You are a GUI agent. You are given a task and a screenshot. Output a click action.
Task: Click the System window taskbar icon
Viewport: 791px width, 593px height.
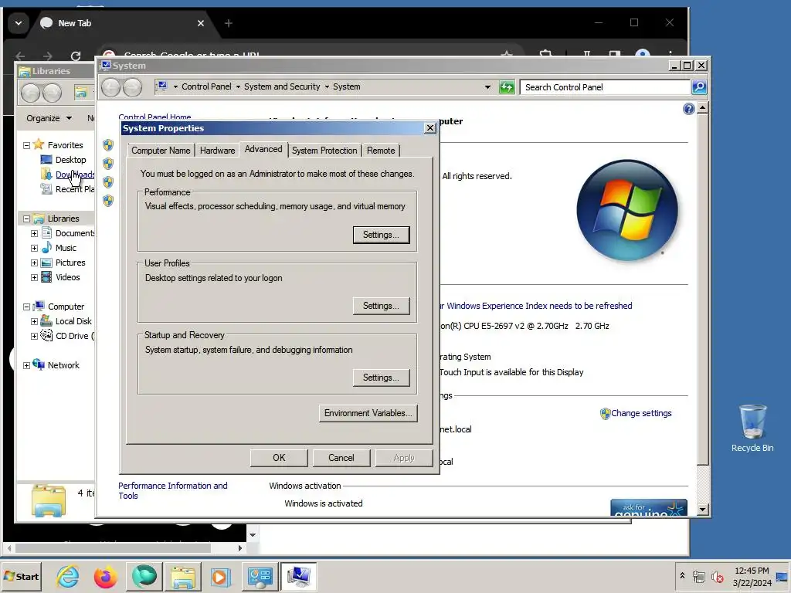point(299,576)
